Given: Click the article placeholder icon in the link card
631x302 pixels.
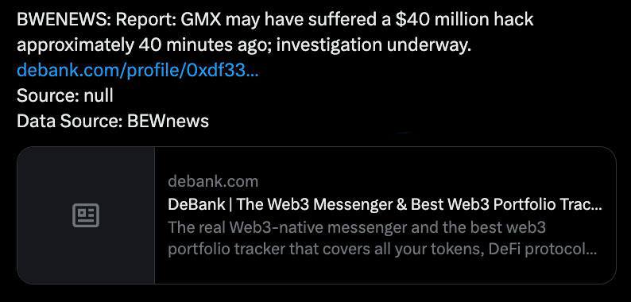Looking at the screenshot, I should pyautogui.click(x=86, y=215).
